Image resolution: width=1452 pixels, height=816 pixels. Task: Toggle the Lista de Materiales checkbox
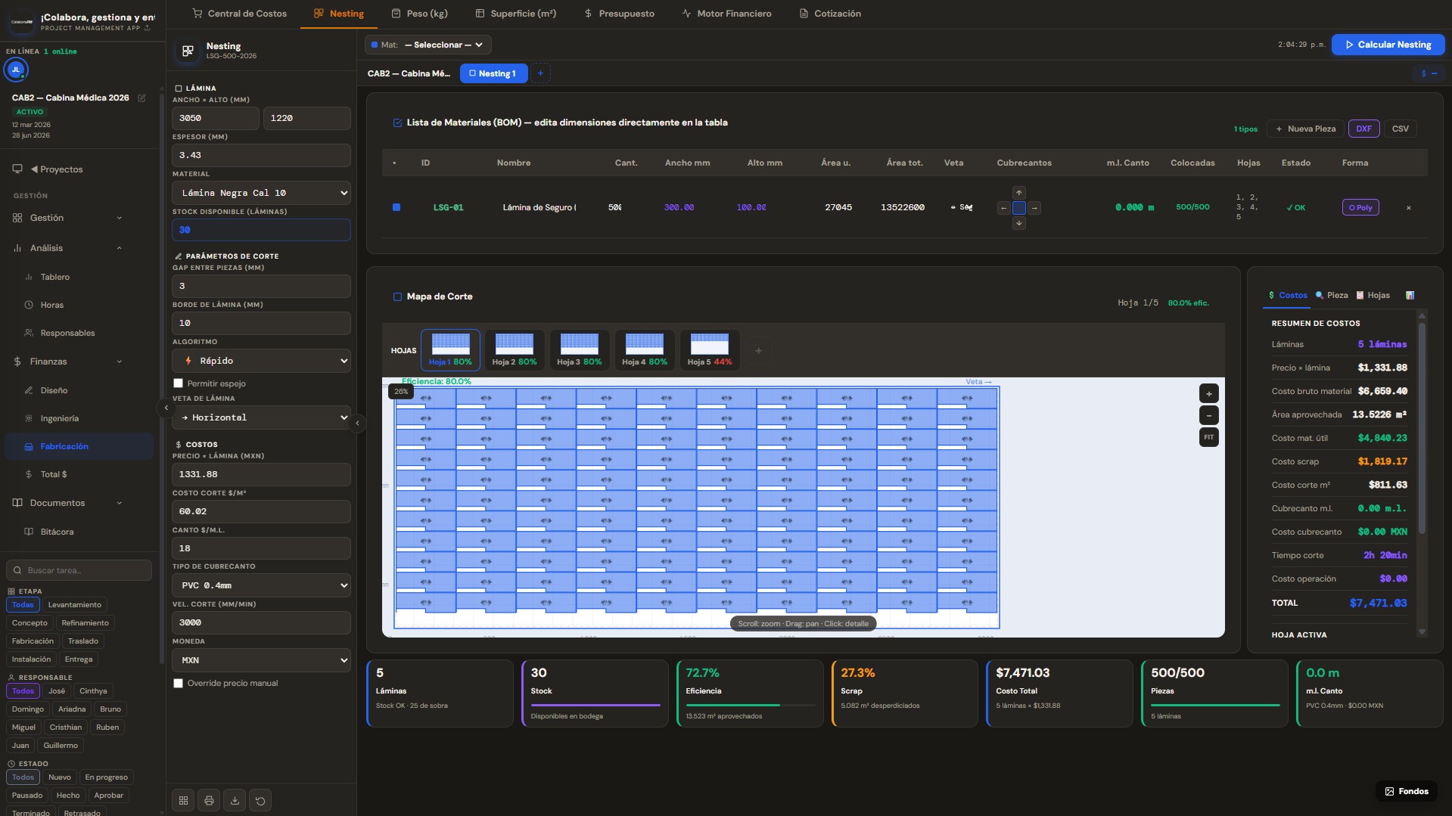[x=397, y=123]
